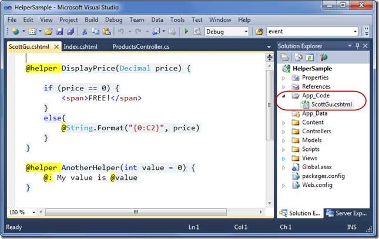Open the Window menu

[x=220, y=20]
